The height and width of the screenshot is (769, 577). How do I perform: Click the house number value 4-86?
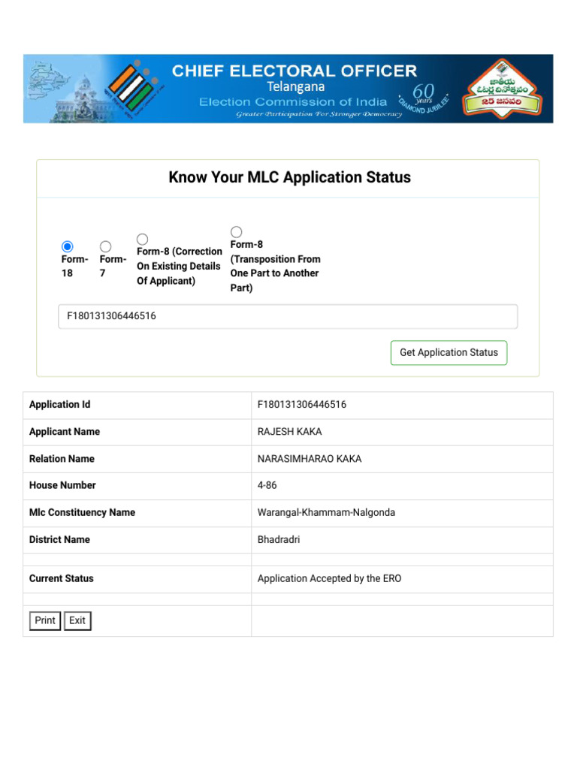[267, 485]
